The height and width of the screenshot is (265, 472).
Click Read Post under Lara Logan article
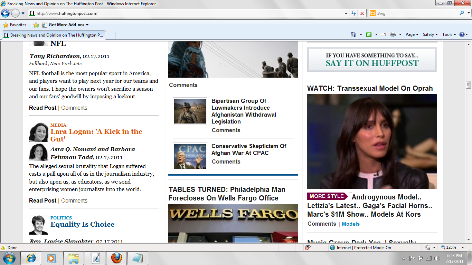(x=43, y=200)
